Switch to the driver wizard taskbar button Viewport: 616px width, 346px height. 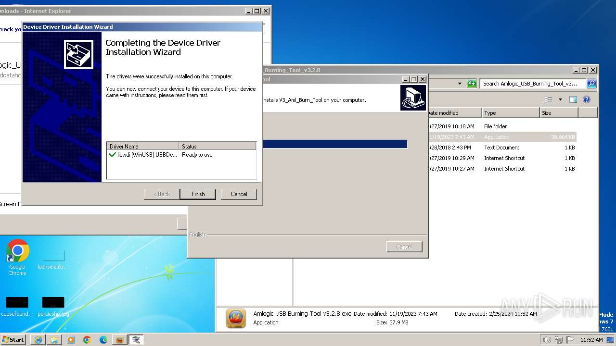click(137, 340)
